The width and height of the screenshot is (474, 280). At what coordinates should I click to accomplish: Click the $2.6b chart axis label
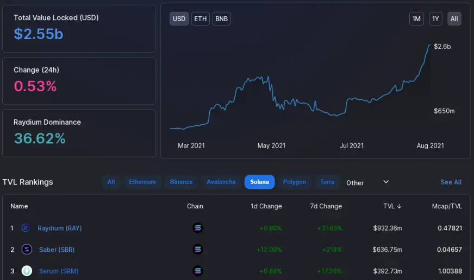(442, 47)
